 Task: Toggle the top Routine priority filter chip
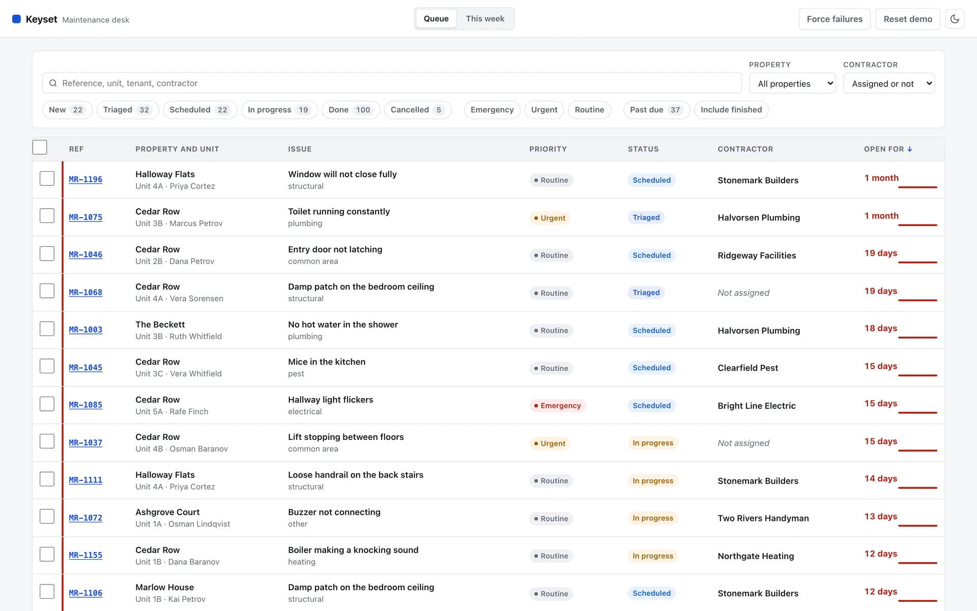(x=589, y=110)
